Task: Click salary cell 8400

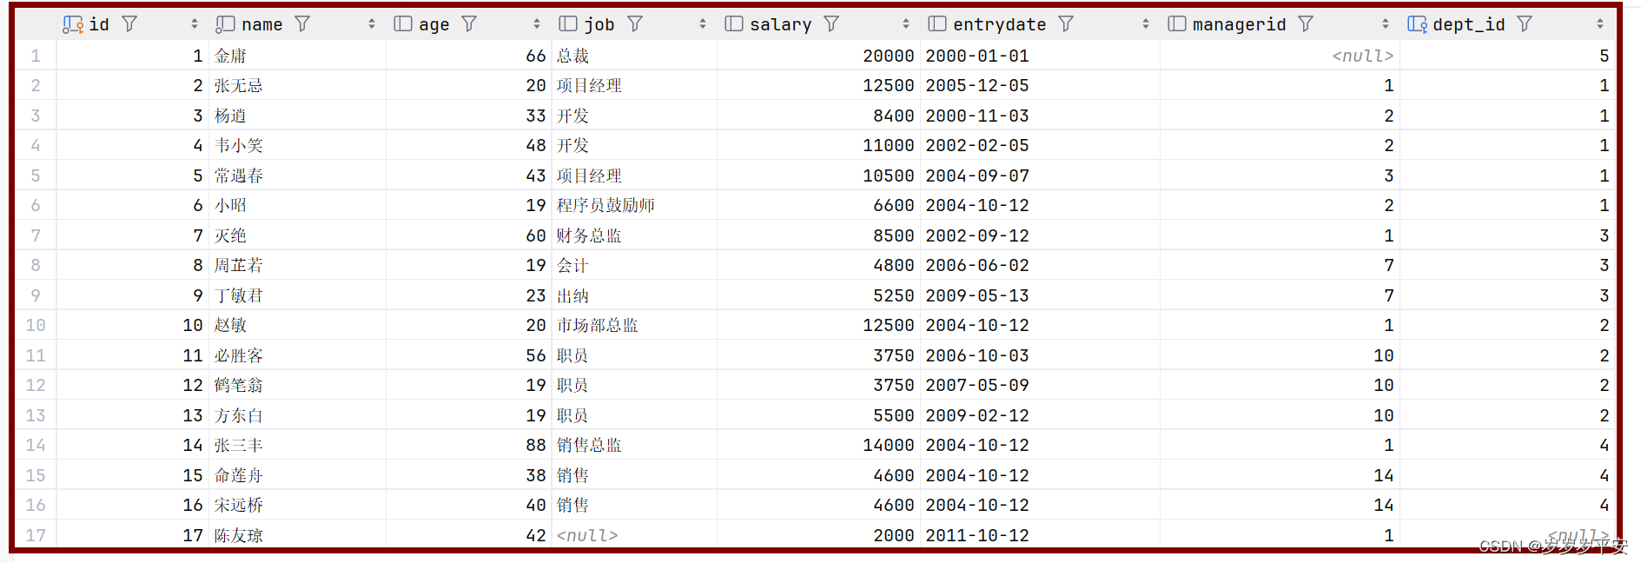Action: pyautogui.click(x=894, y=116)
